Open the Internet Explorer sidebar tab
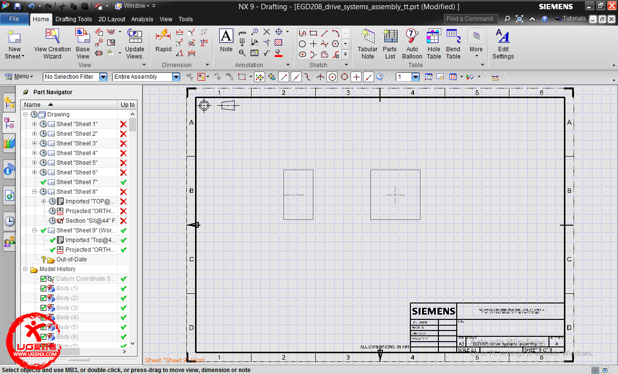The width and height of the screenshot is (618, 374). [x=9, y=196]
